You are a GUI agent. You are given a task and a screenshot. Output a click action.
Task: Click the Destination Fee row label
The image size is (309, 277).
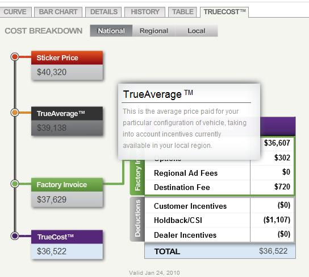(182, 187)
